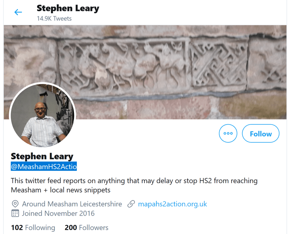This screenshot has height=234, width=288.
Task: View the 102 Following list
Action: (x=33, y=228)
